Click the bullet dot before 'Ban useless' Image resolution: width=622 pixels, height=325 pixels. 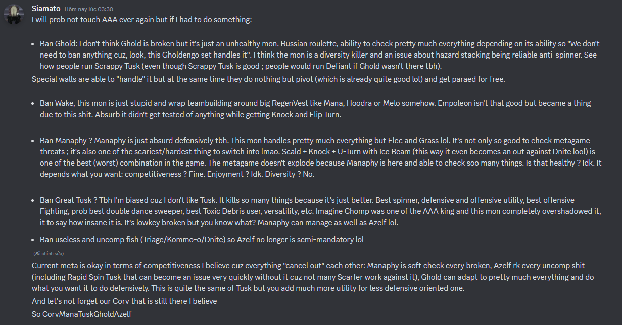[x=34, y=240]
